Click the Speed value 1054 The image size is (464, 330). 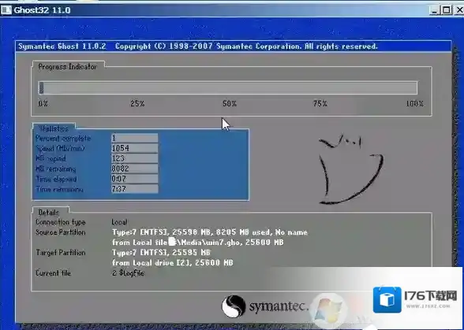134,148
